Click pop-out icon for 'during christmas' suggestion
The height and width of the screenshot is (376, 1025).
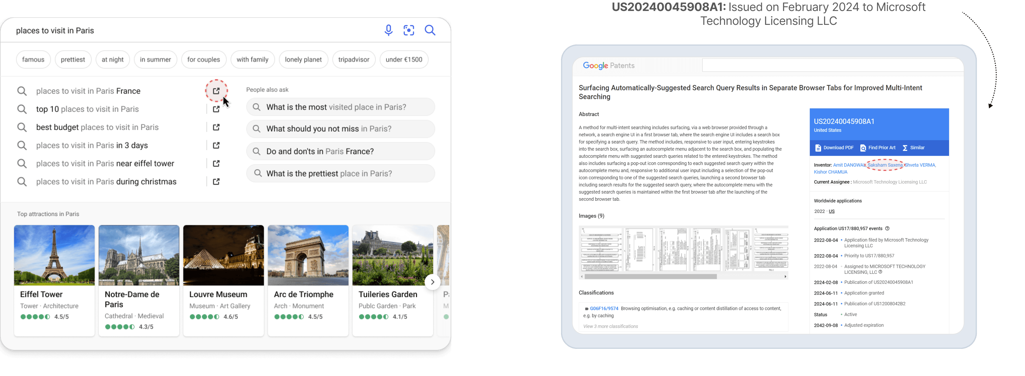click(x=216, y=182)
